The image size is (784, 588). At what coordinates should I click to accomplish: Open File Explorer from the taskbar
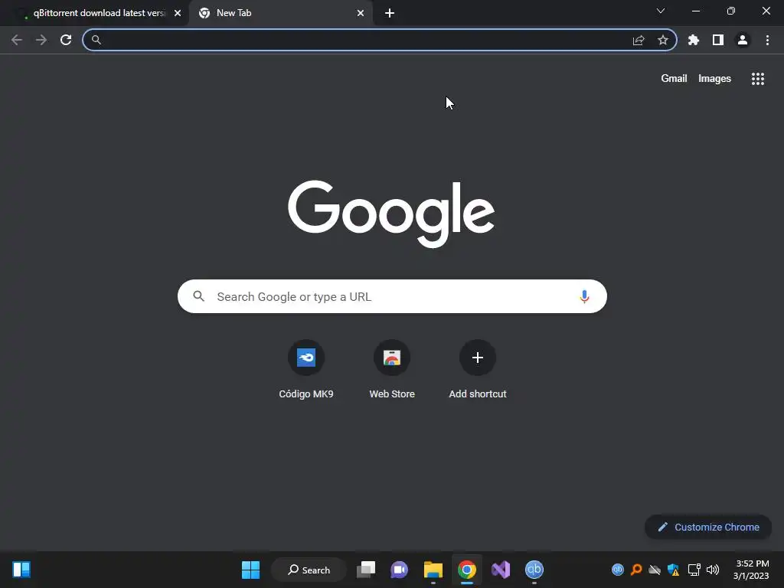[433, 570]
